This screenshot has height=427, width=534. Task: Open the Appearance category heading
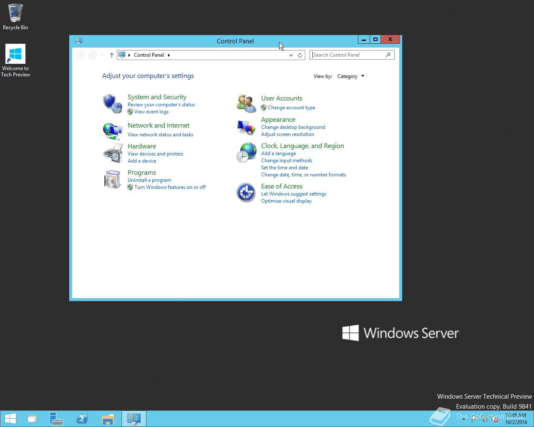pyautogui.click(x=278, y=120)
